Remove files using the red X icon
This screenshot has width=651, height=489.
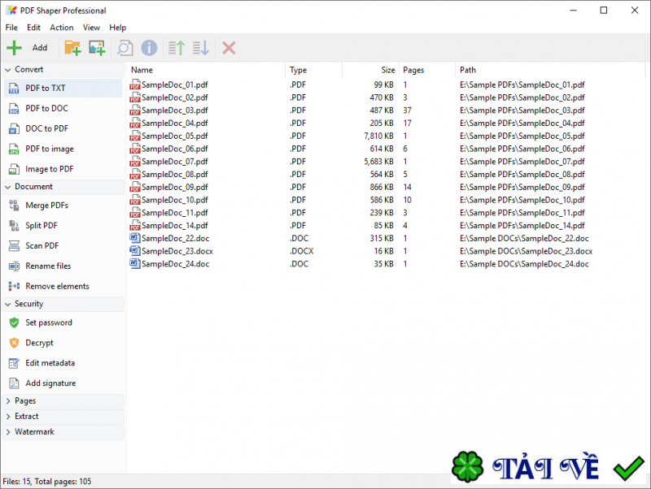[x=228, y=48]
